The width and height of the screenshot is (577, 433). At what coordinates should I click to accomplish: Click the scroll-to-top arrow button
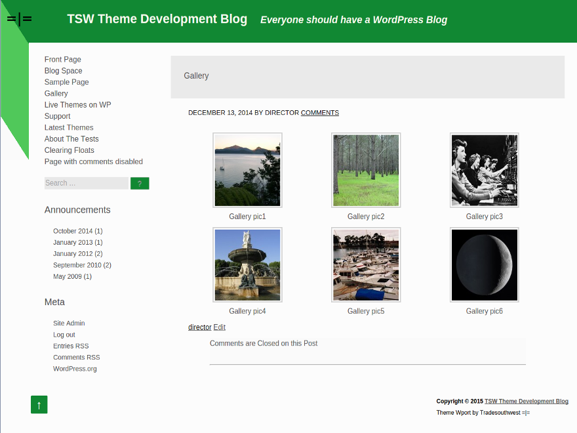39,405
